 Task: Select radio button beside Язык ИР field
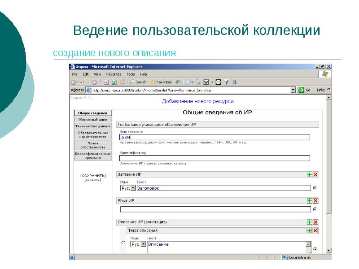315,209
